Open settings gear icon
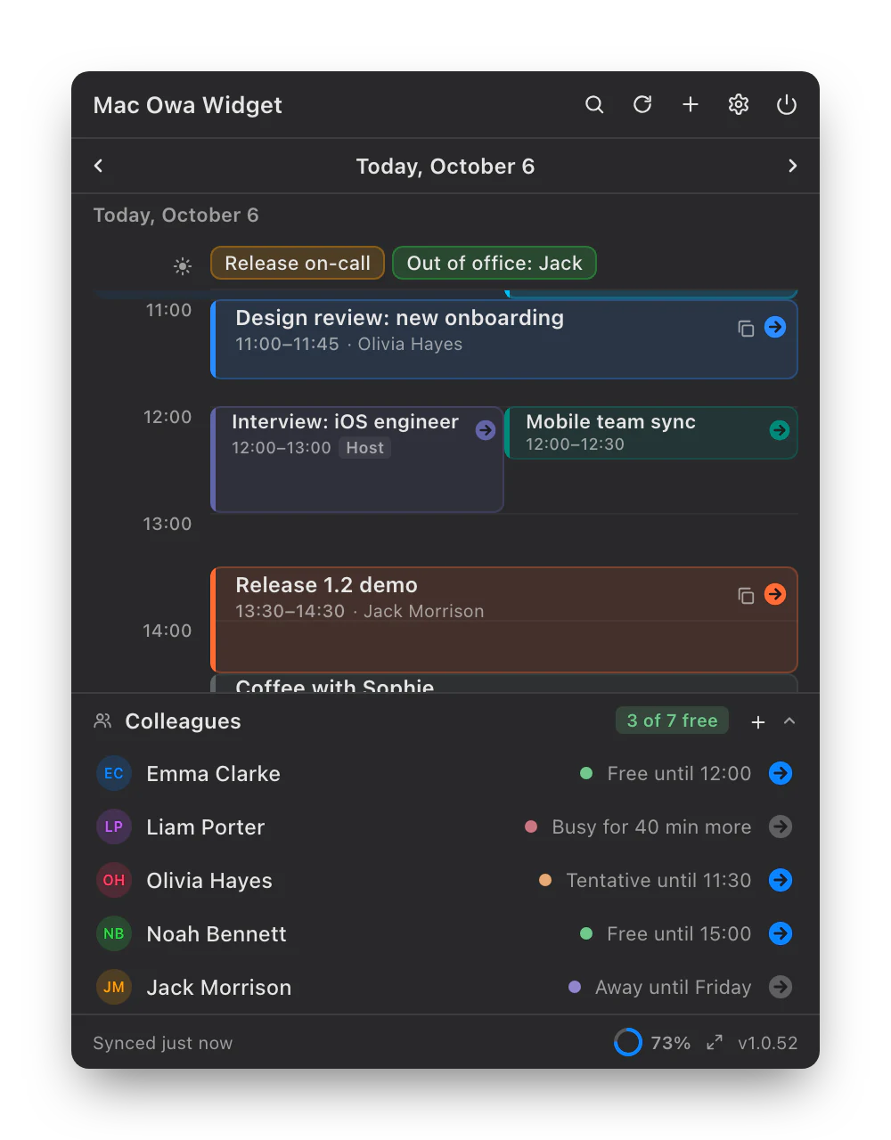 pos(739,105)
